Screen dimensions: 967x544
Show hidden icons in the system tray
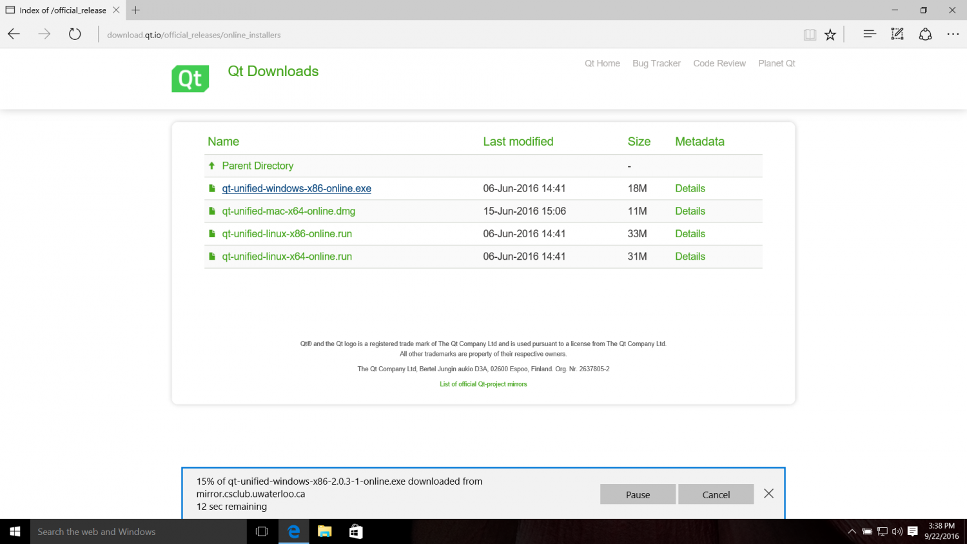(852, 531)
